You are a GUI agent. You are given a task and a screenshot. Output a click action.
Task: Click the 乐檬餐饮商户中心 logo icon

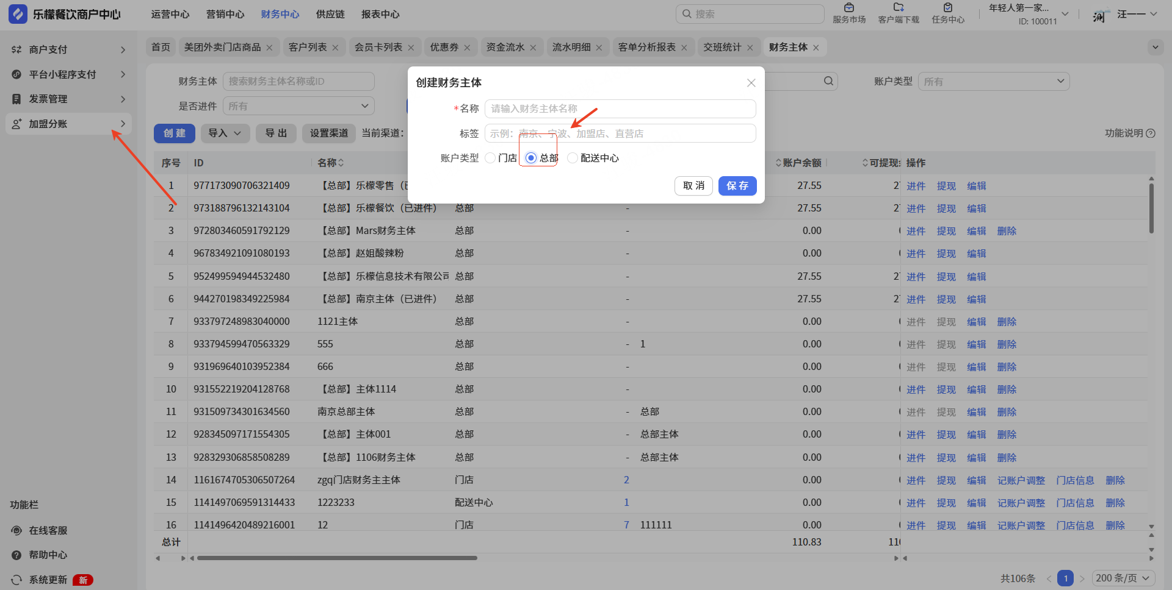[x=18, y=14]
